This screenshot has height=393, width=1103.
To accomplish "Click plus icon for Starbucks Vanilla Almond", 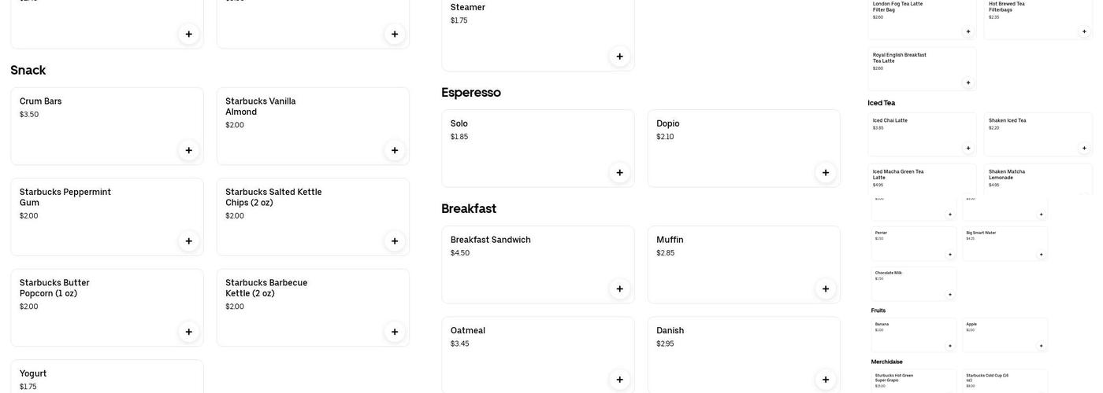I will 395,151.
